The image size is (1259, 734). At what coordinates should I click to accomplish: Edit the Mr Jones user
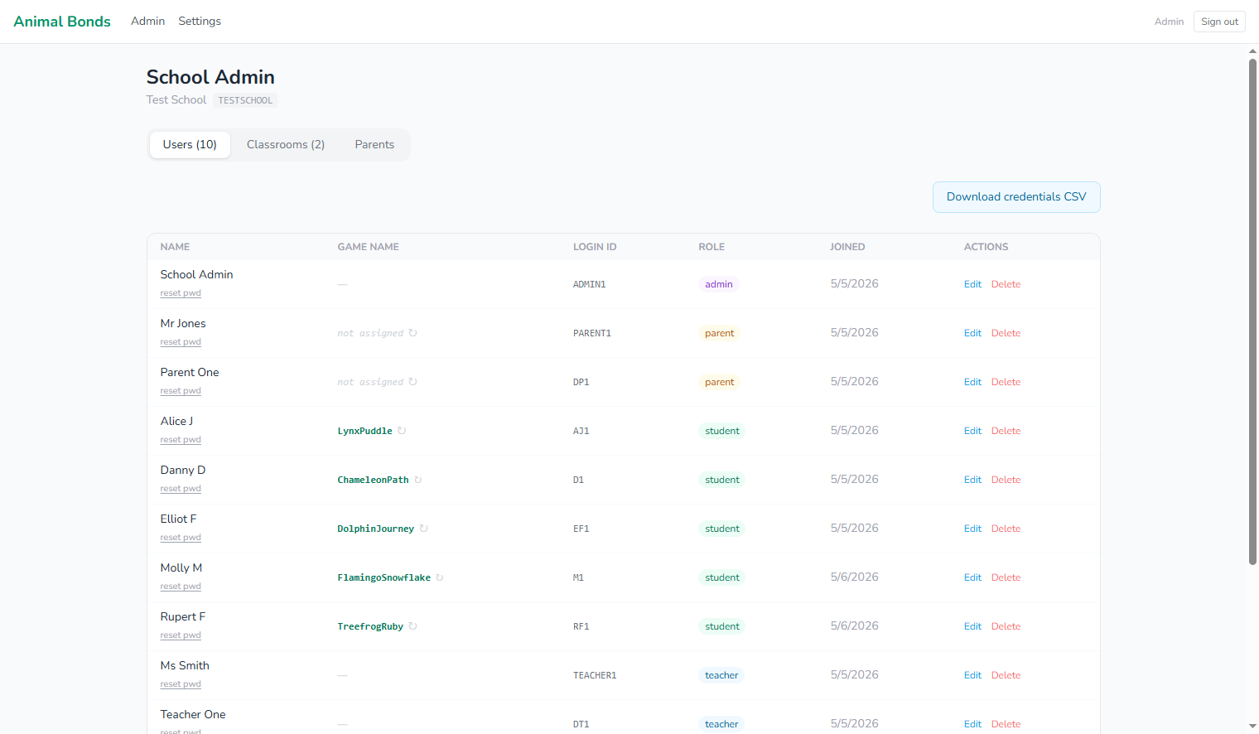pyautogui.click(x=972, y=333)
